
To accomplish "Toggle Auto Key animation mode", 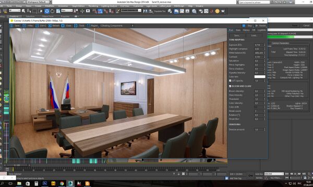I will (259, 174).
